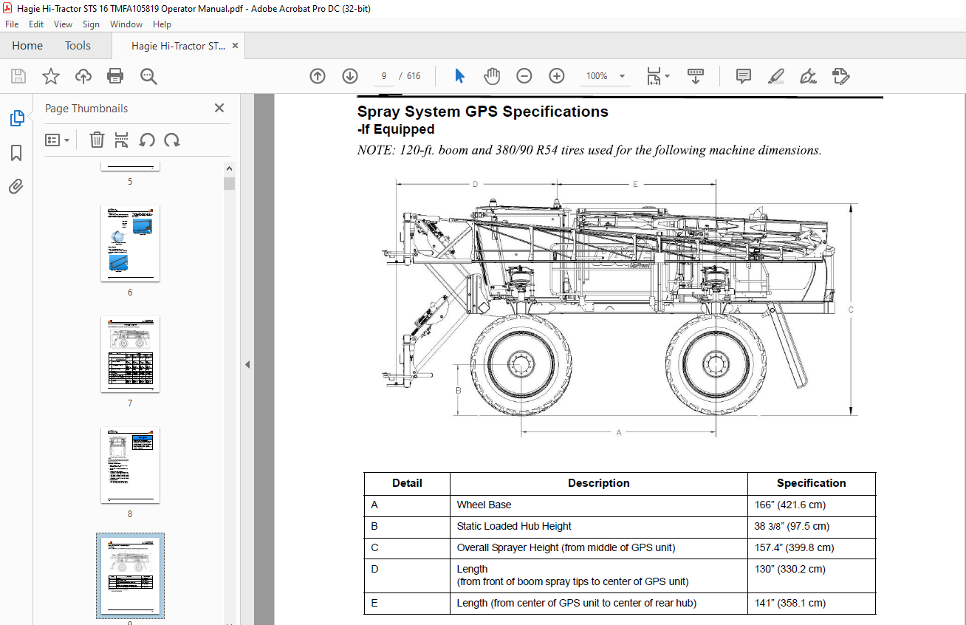The image size is (966, 625).
Task: Select the highlighted page 9 thumbnail
Action: coord(130,576)
